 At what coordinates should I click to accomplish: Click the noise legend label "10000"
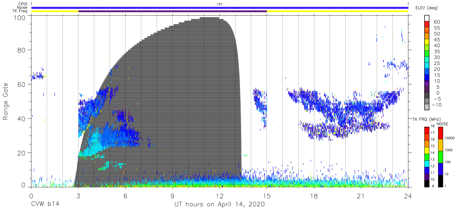449,138
